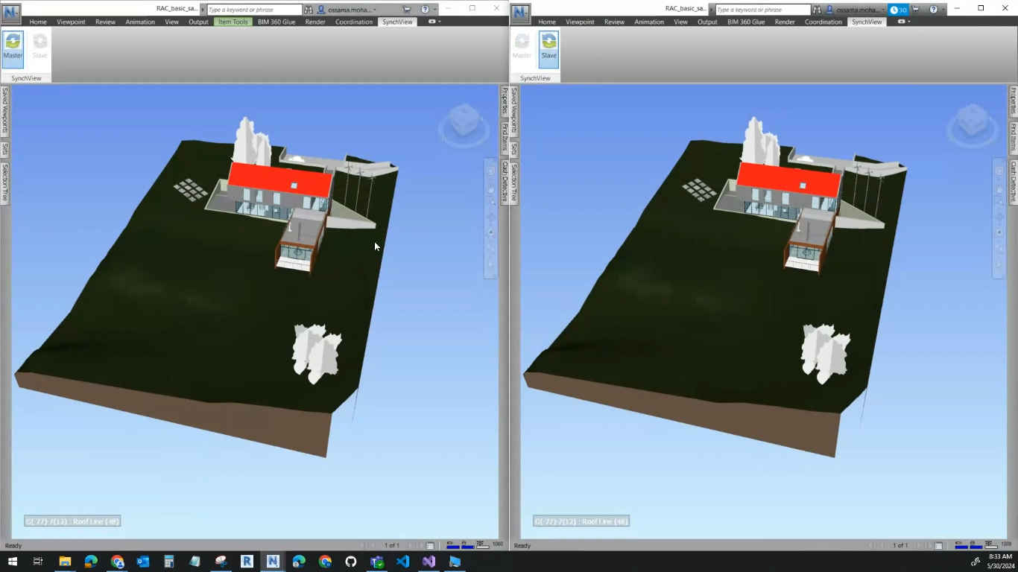Switch to Navisworks on the taskbar
1018x572 pixels.
point(273,562)
